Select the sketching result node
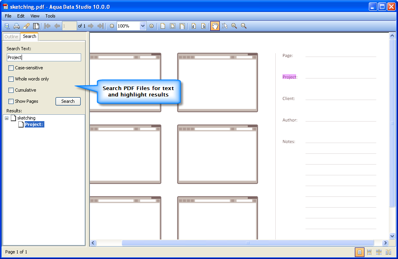The image size is (398, 259). point(26,118)
